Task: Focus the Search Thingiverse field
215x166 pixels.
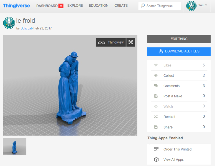Action: [x=160, y=6]
